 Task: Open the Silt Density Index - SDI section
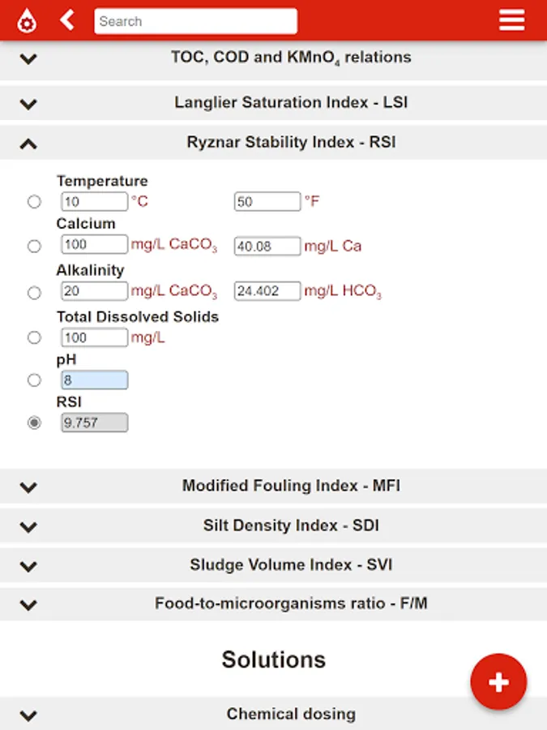click(273, 526)
